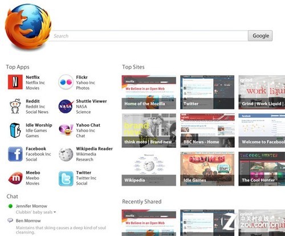Open the Twitter thumbnail under Recently Shared
The width and height of the screenshot is (285, 236).
pos(207,223)
